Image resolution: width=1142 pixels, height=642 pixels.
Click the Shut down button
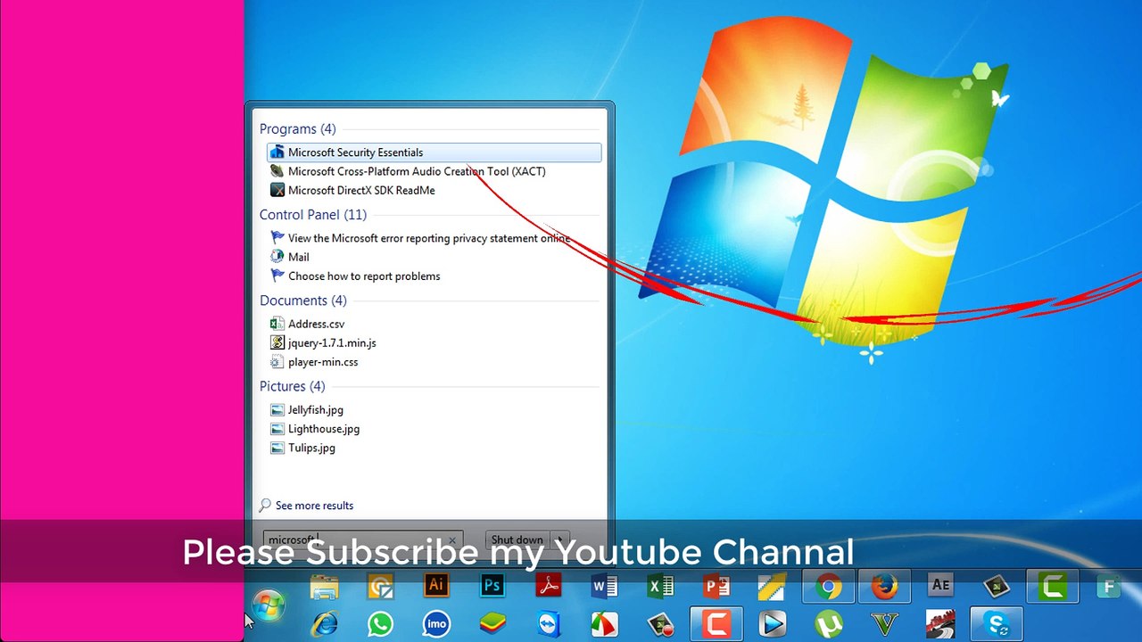[x=517, y=539]
